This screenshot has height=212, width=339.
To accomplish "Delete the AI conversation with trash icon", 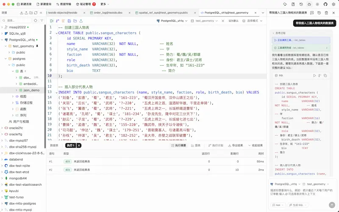I will [x=326, y=13].
